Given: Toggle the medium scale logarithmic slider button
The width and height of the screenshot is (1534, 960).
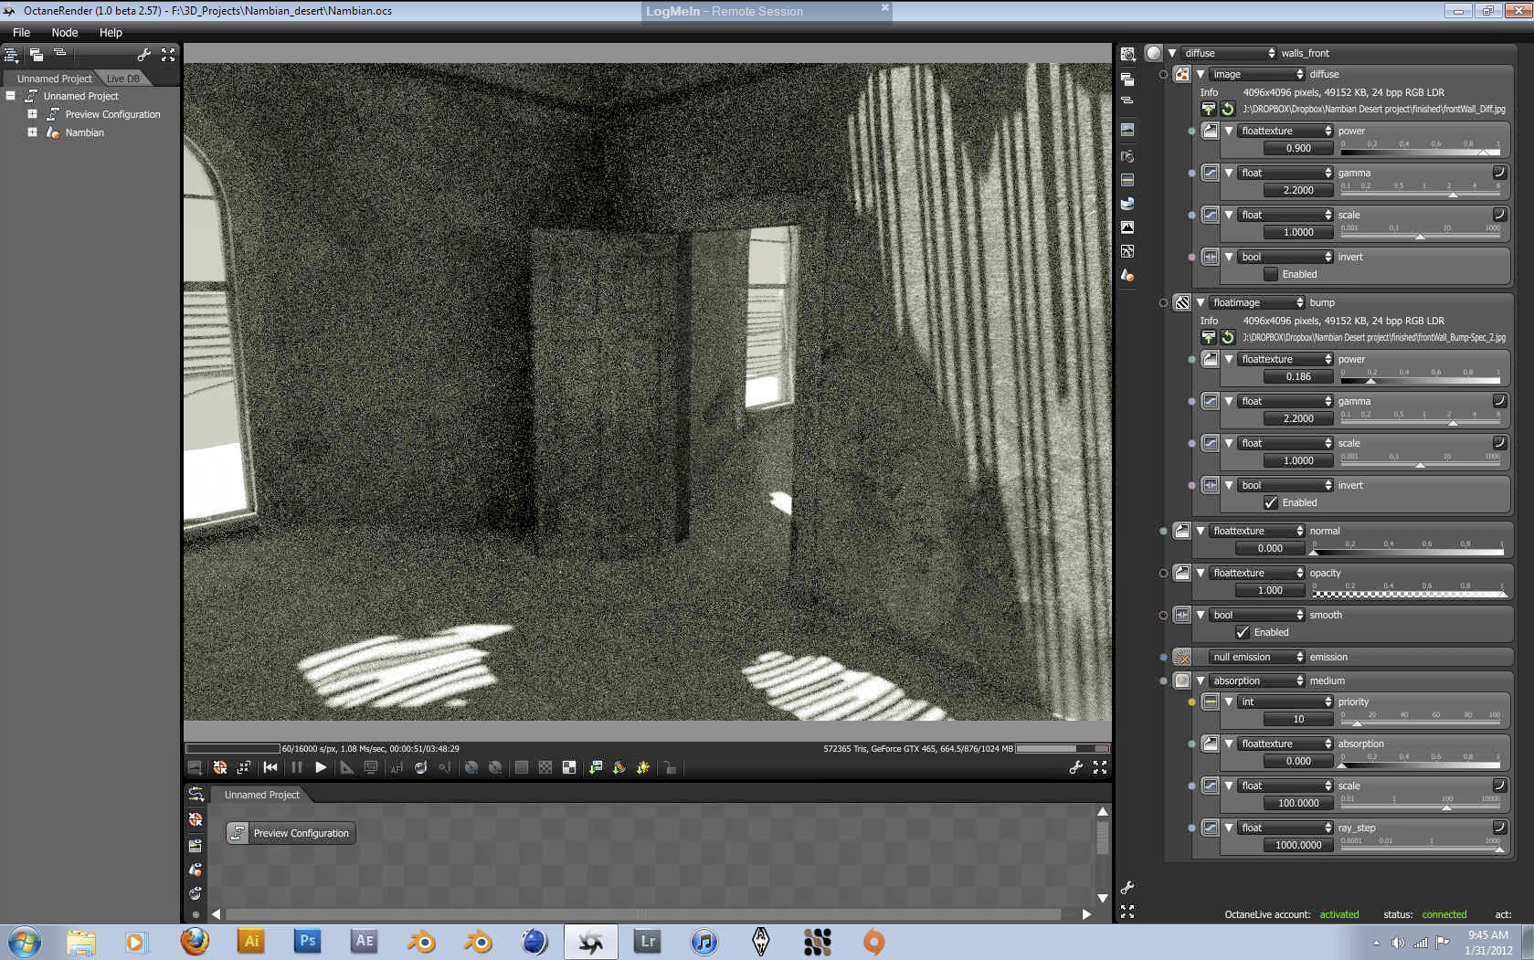Looking at the screenshot, I should click(1499, 785).
